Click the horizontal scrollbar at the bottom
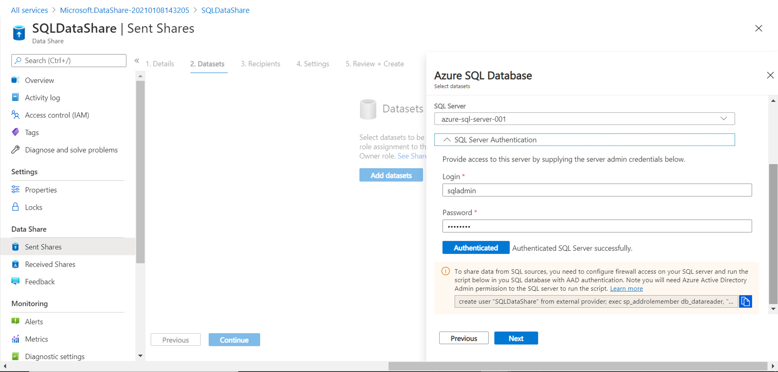 (577, 366)
